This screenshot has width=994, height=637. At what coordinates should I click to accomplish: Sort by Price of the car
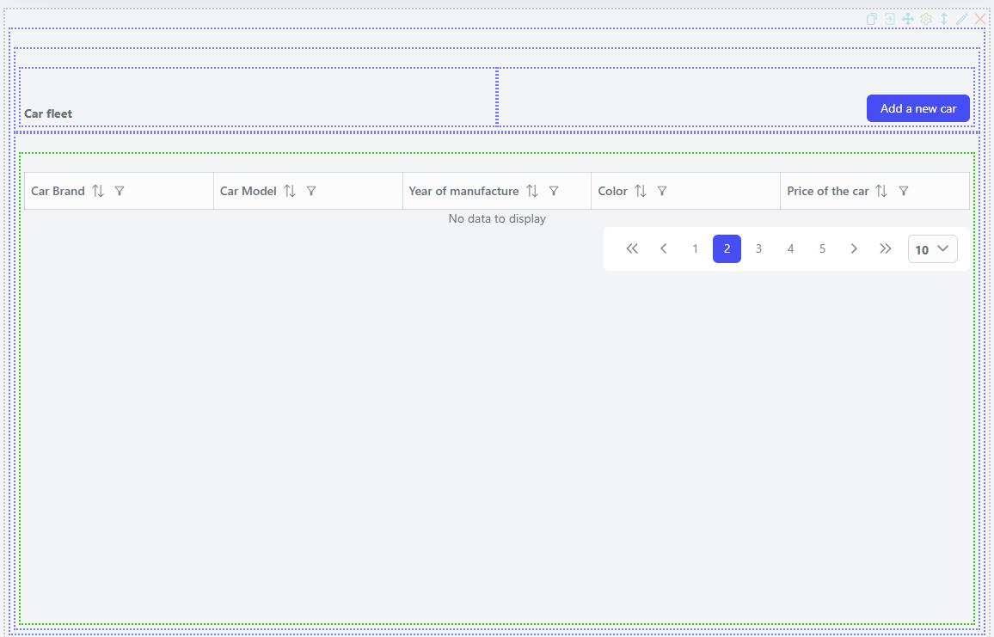pyautogui.click(x=881, y=191)
